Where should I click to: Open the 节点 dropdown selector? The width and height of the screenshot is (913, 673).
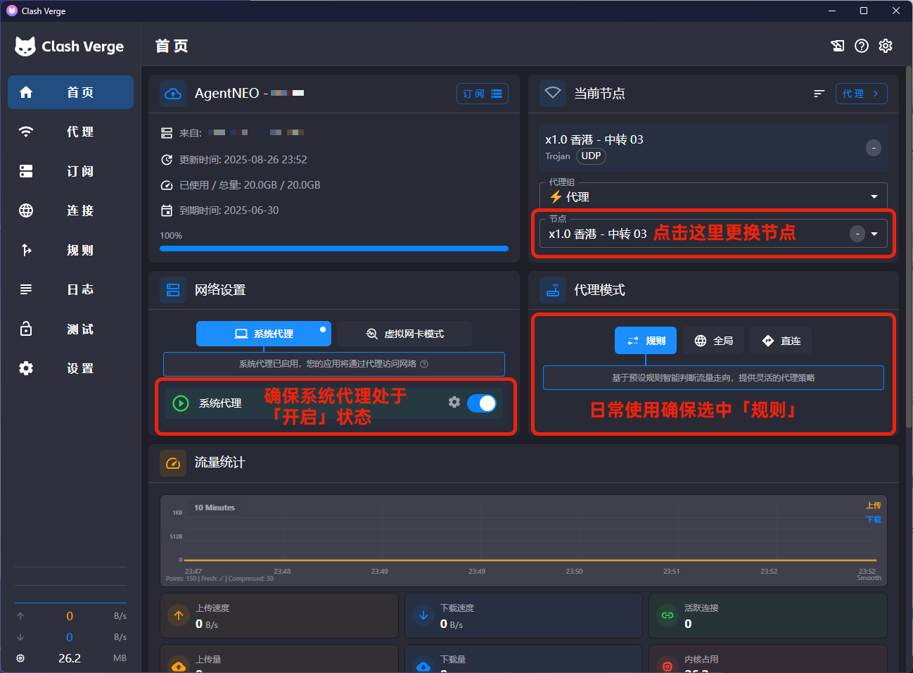pyautogui.click(x=713, y=234)
